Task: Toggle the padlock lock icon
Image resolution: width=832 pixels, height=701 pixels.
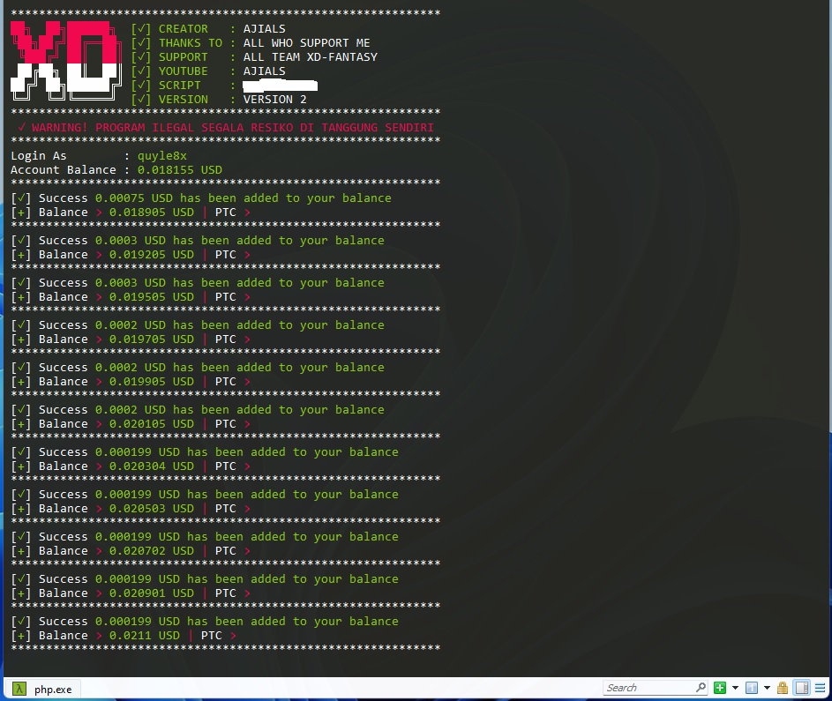Action: pyautogui.click(x=783, y=688)
